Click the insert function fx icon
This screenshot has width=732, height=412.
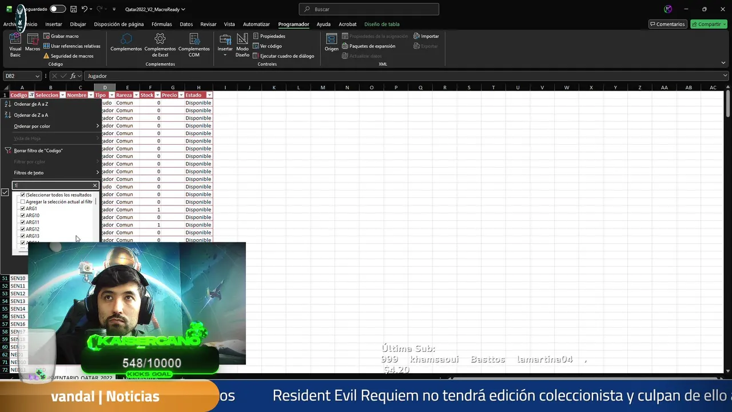click(x=73, y=76)
